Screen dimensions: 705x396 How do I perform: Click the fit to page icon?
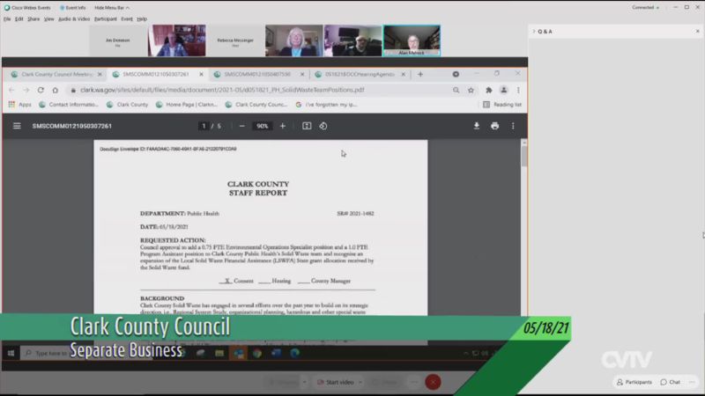click(x=307, y=126)
